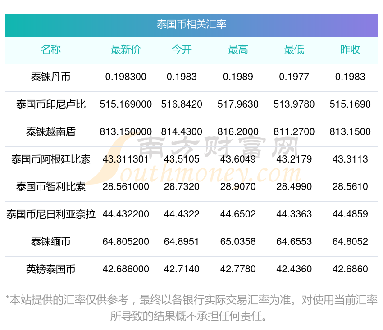Select the 最新价 column header
Image resolution: width=383 pixels, height=330 pixels.
(126, 50)
